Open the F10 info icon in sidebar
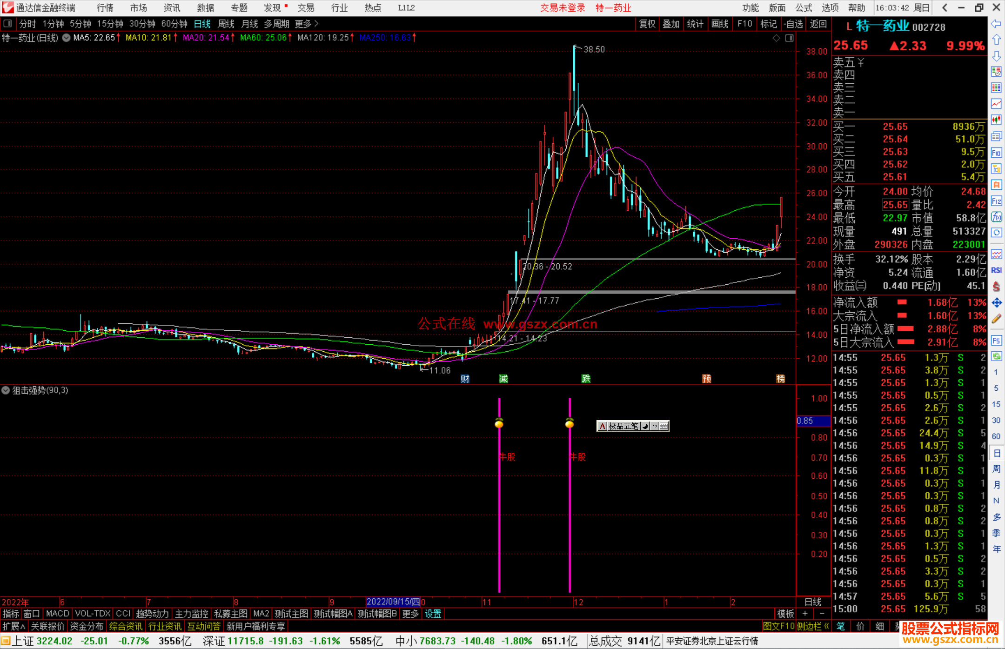Image resolution: width=1005 pixels, height=649 pixels. tap(996, 153)
